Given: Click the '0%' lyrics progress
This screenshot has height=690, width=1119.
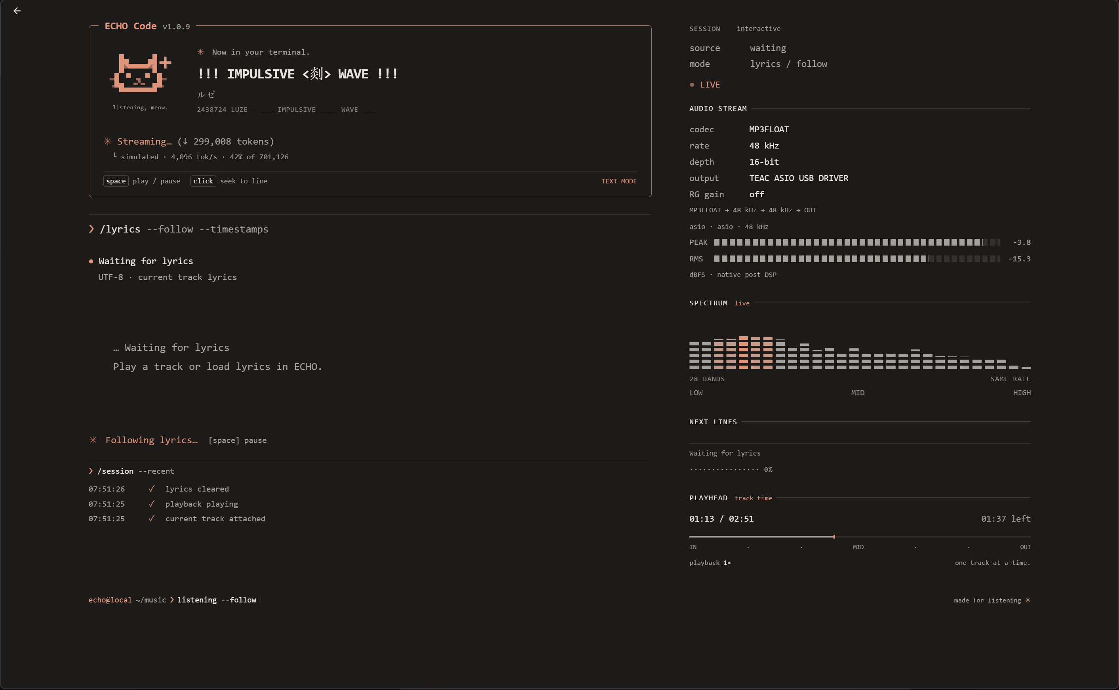Looking at the screenshot, I should click(768, 469).
